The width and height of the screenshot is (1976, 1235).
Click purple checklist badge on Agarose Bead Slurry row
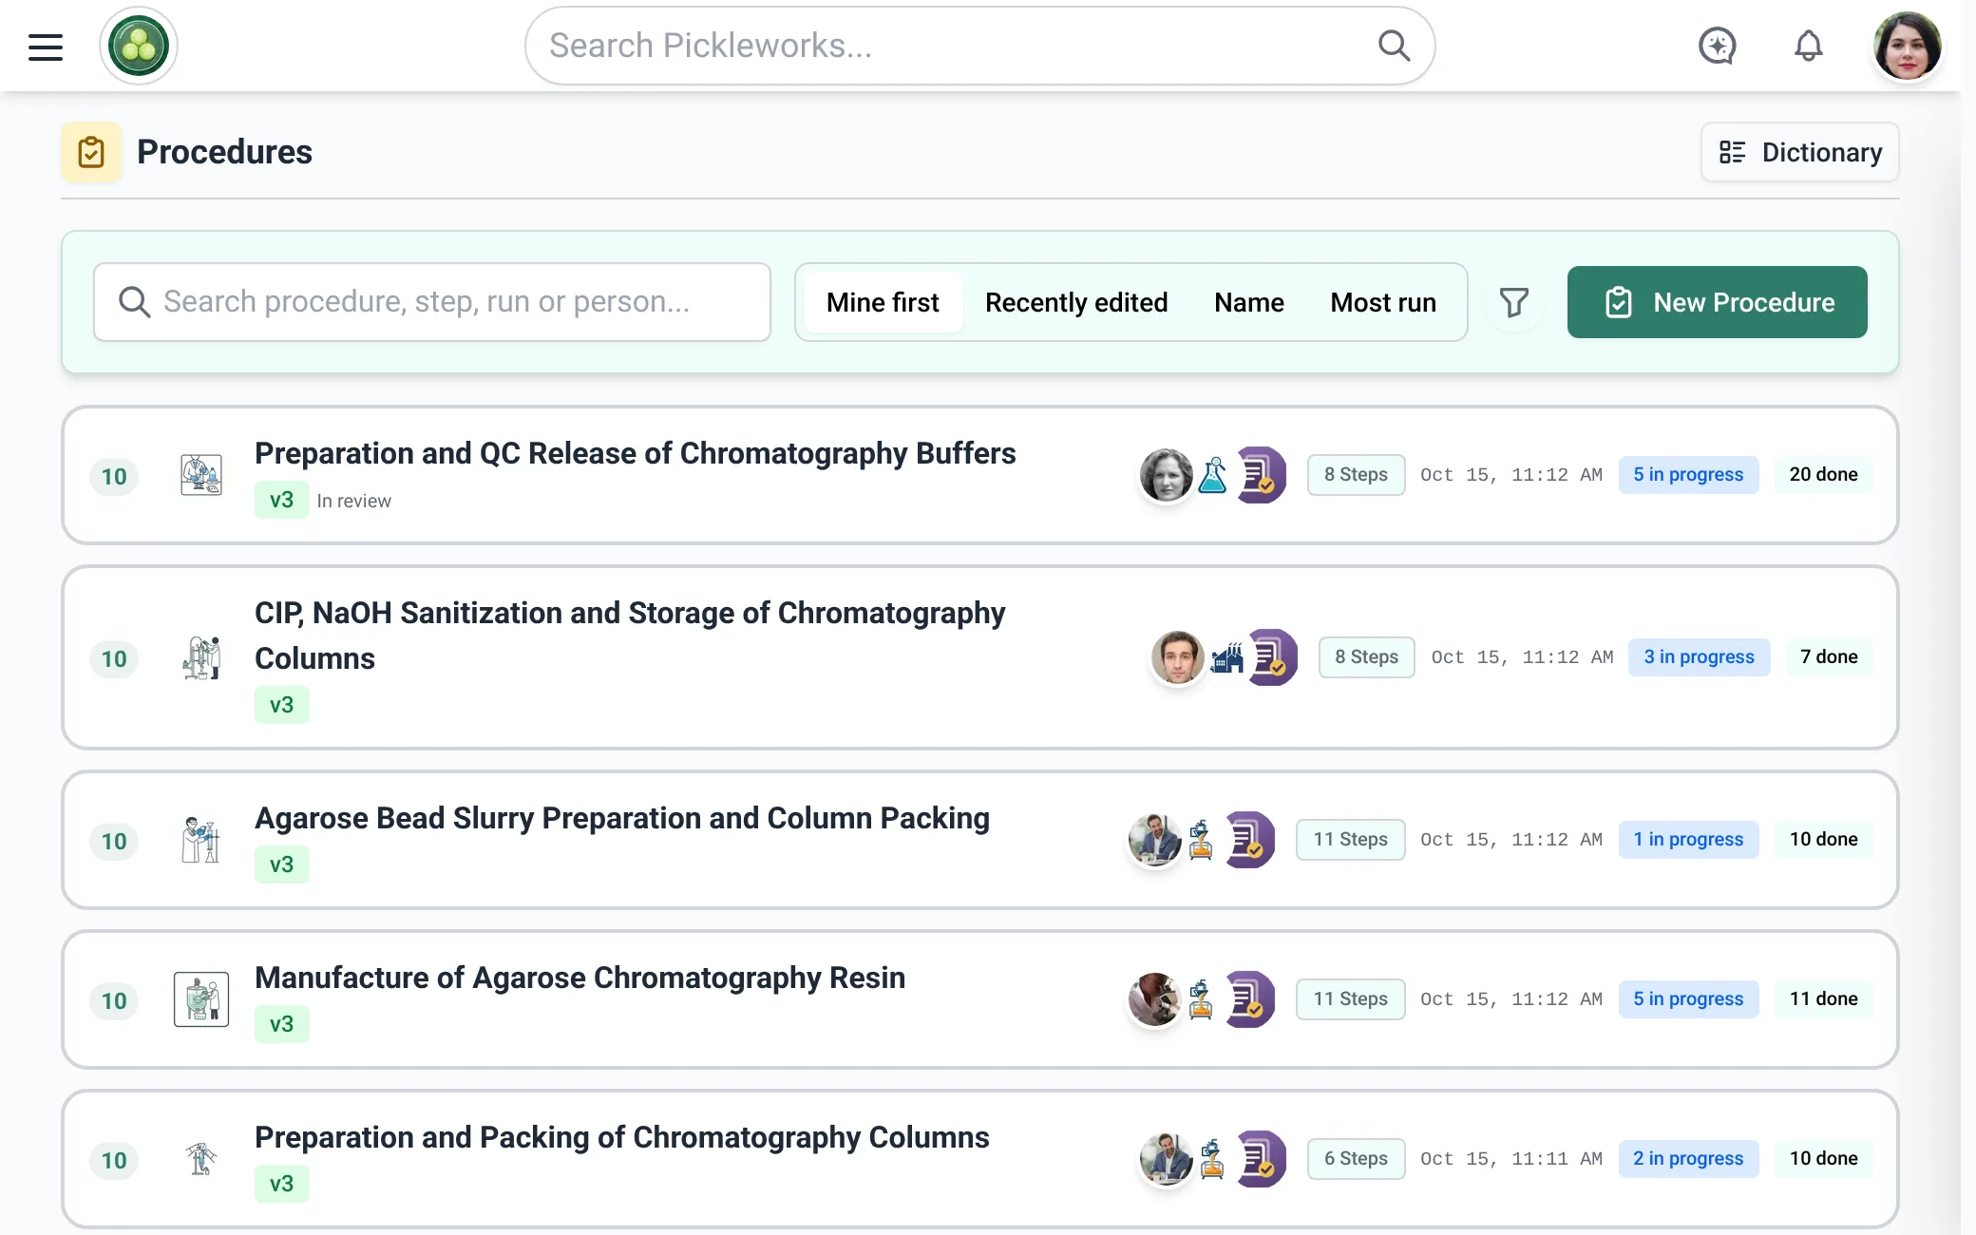pyautogui.click(x=1249, y=840)
